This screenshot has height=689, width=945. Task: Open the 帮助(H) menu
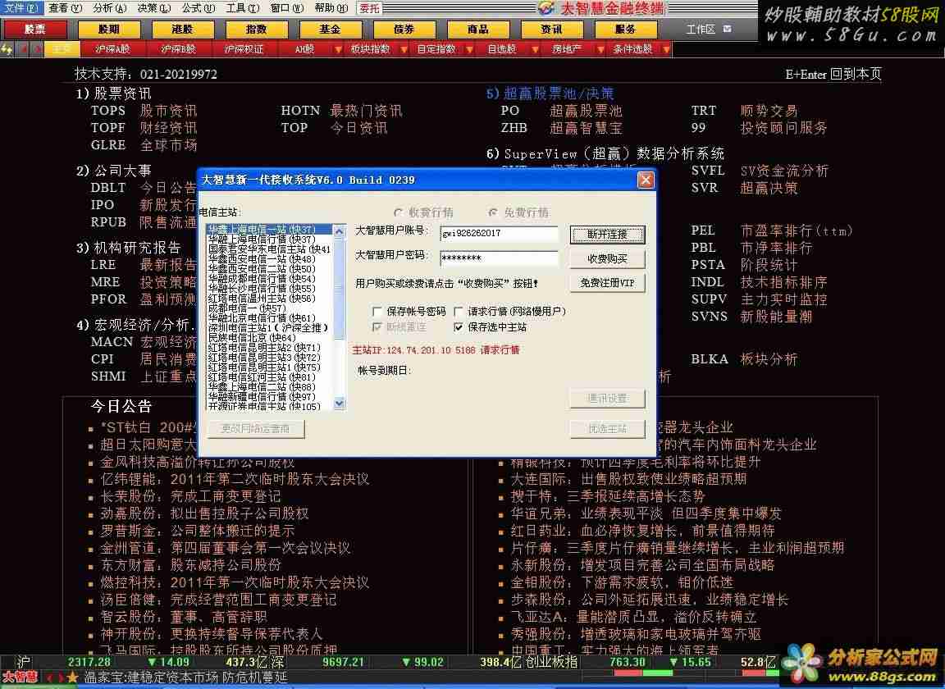click(x=331, y=8)
